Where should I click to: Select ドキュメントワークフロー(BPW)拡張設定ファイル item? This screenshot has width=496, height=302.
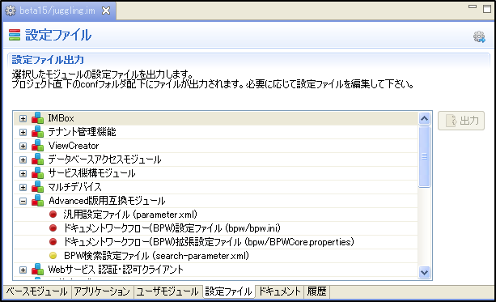click(x=209, y=242)
